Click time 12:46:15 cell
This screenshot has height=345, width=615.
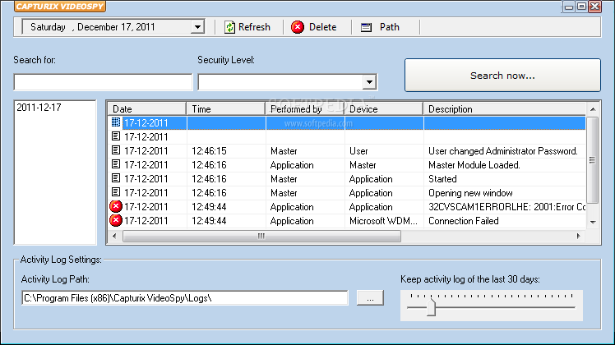(209, 151)
